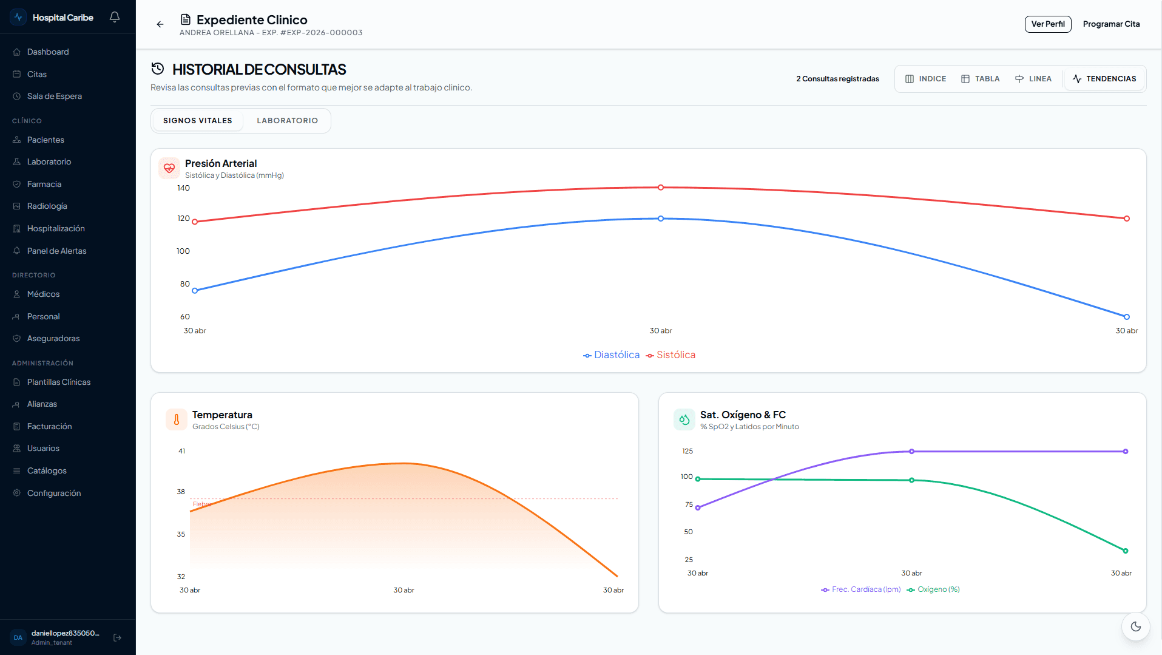The height and width of the screenshot is (655, 1162).
Task: Click the Pacientes sidebar icon
Action: (17, 140)
